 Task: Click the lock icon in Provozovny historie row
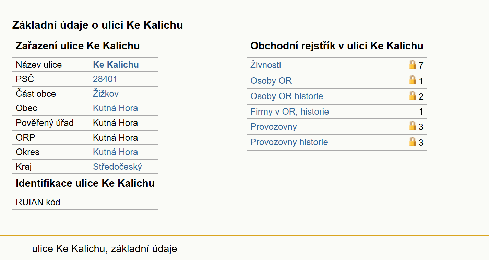coord(413,141)
